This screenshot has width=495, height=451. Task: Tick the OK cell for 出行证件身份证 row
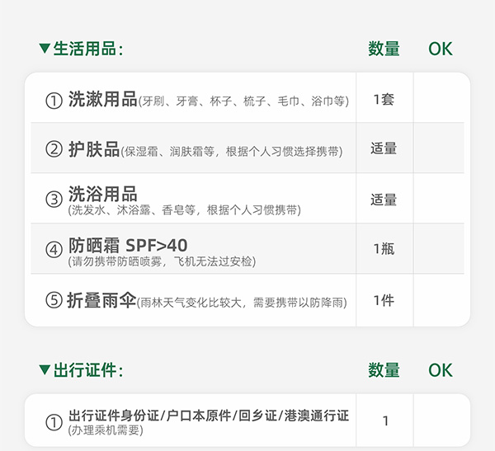coord(441,420)
